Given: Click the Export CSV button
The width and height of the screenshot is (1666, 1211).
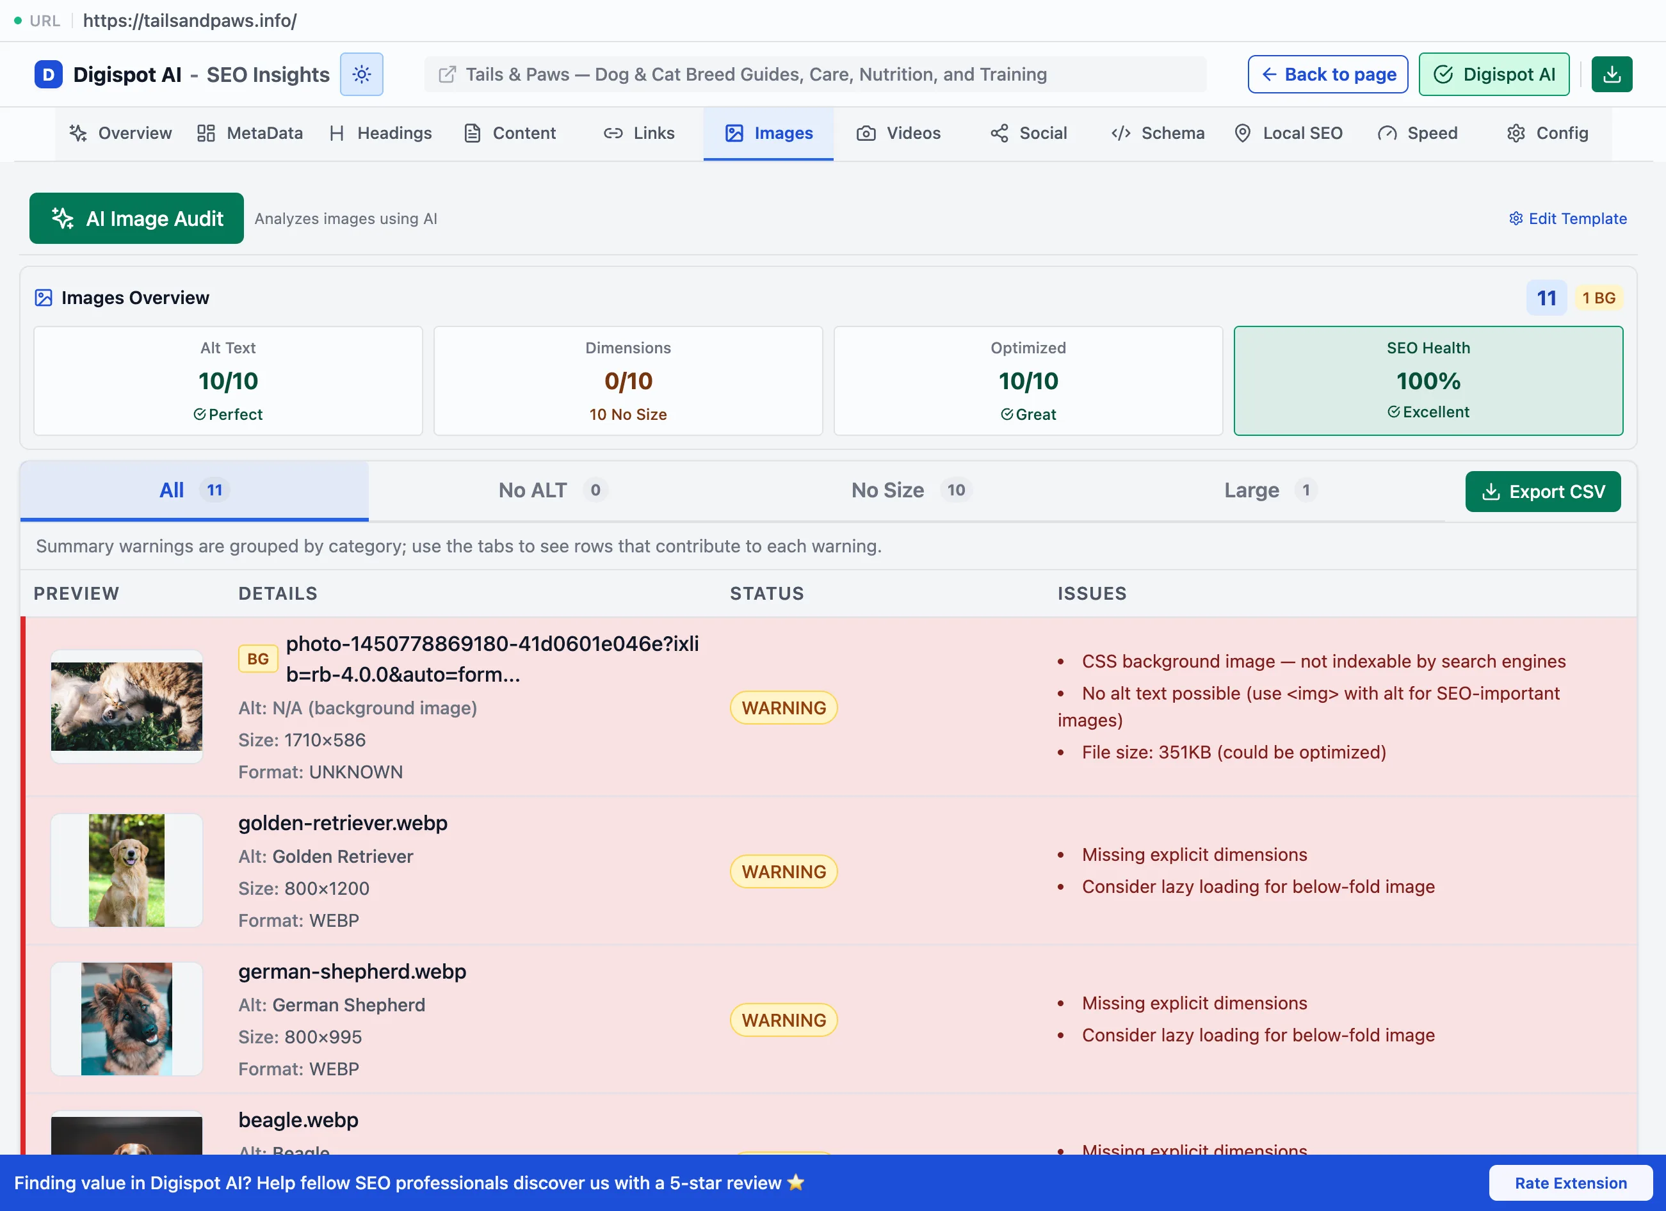Looking at the screenshot, I should click(x=1542, y=492).
